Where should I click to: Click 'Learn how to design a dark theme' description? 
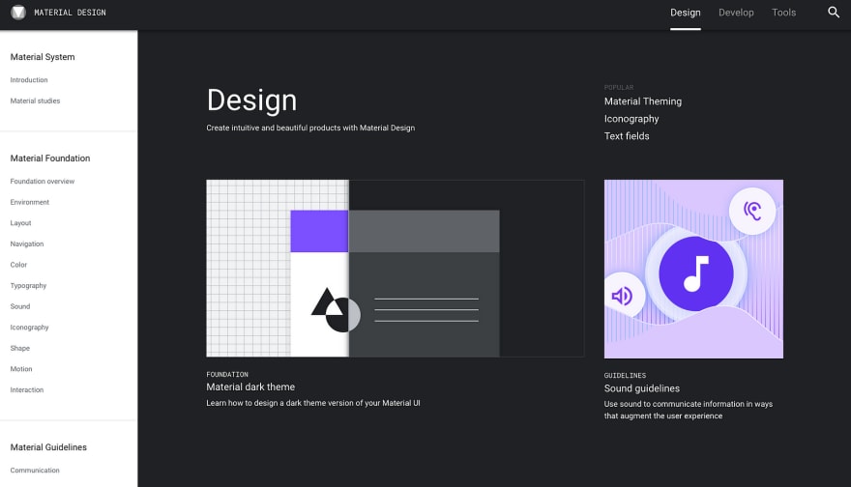[x=312, y=403]
